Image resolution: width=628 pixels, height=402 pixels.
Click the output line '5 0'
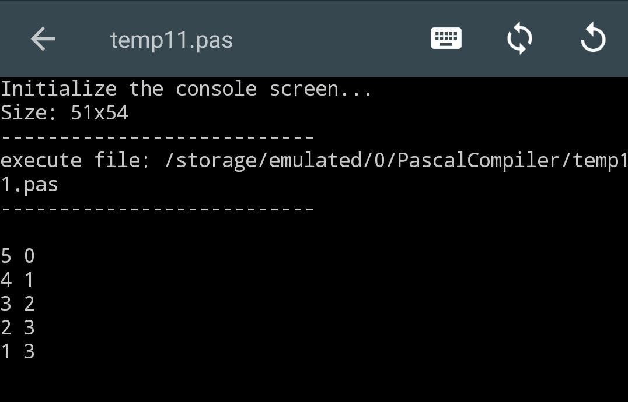pyautogui.click(x=18, y=256)
